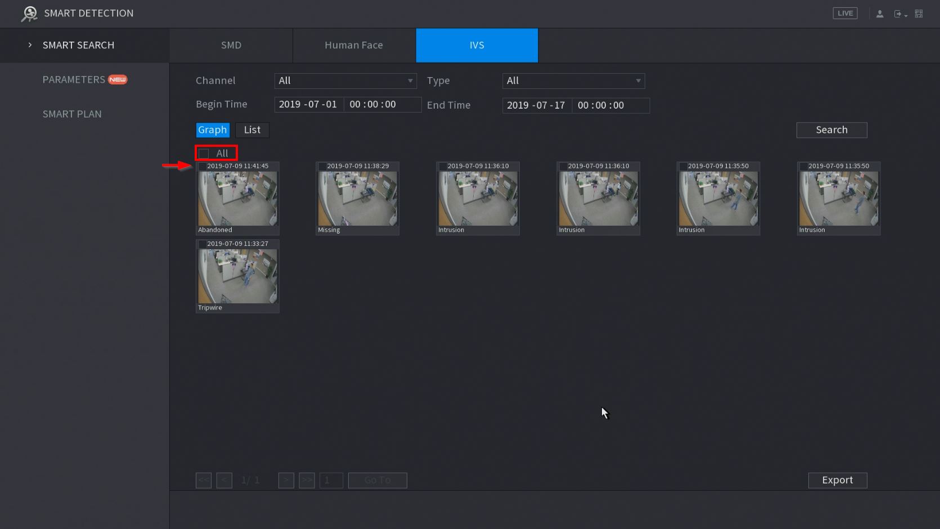This screenshot has width=940, height=529.
Task: Jump to the last page arrow
Action: [x=307, y=480]
